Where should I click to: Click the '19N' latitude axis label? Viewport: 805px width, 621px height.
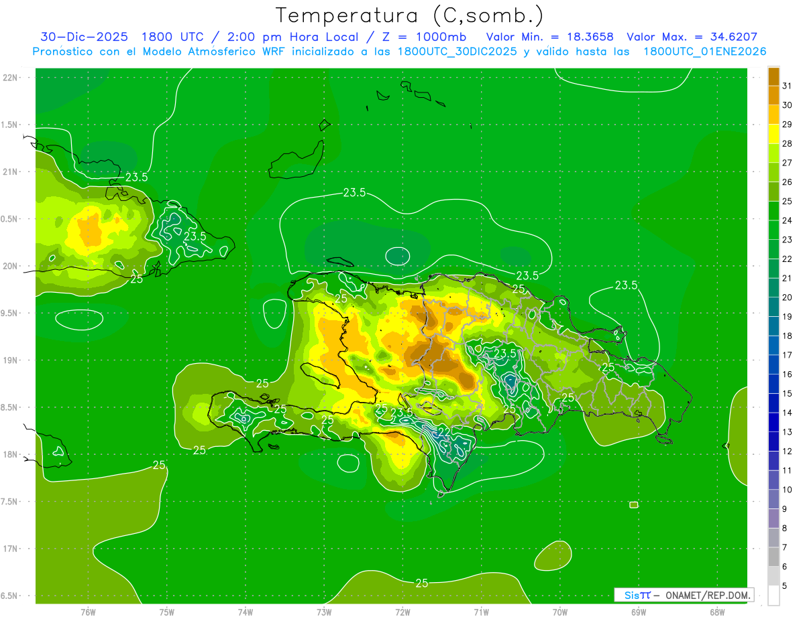(10, 360)
